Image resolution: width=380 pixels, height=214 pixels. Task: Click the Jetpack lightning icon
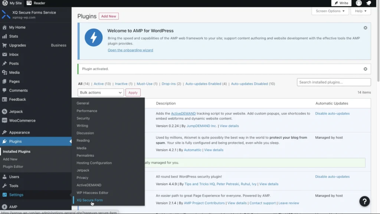tap(4, 111)
